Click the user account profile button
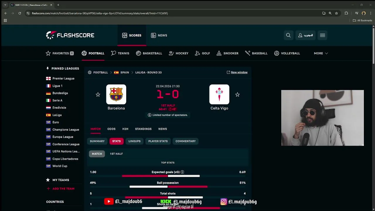Viewport: 375px width, 211px height. (306, 35)
